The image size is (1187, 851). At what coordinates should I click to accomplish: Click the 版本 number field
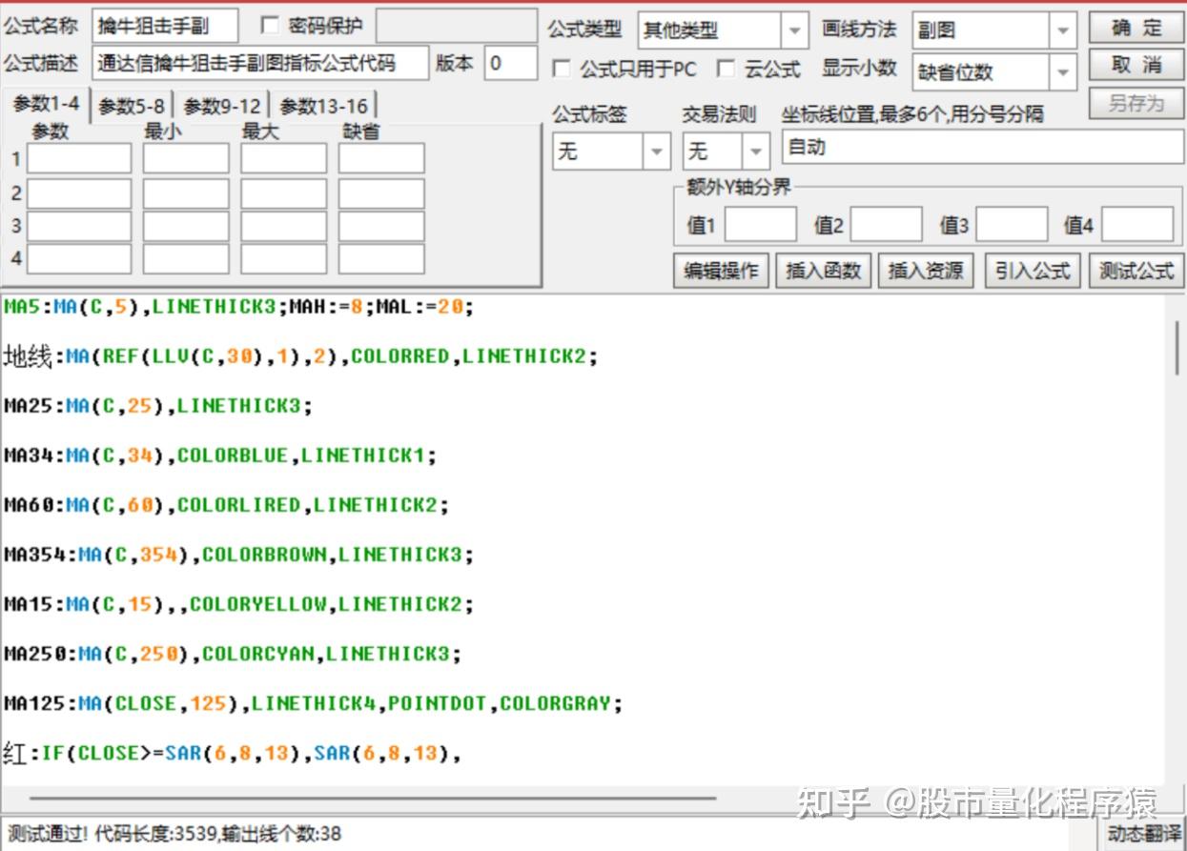(x=510, y=64)
